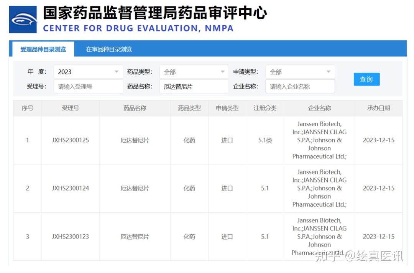This screenshot has height=273, width=414.
Task: Open the 年度 dropdown arrow
Action: 116,72
